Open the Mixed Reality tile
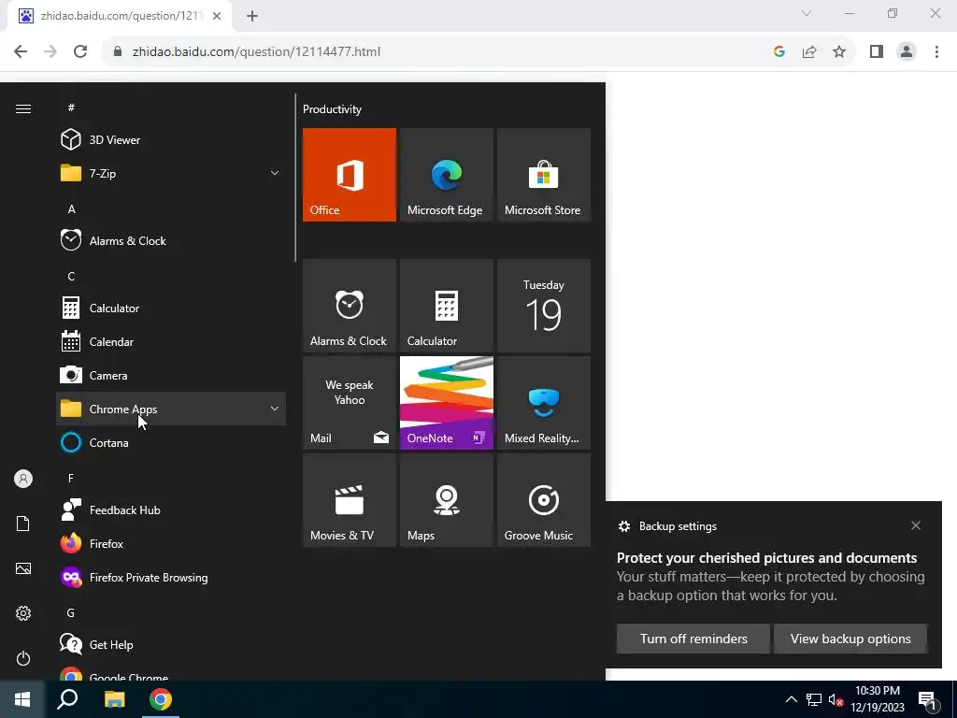 coord(543,403)
